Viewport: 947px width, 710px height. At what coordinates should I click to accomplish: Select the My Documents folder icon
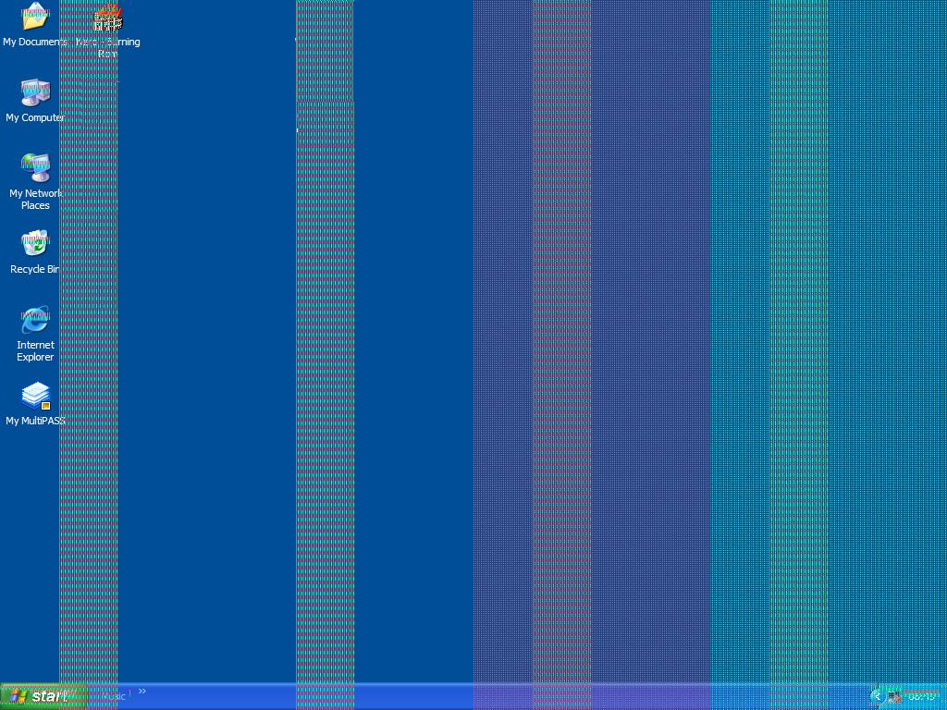pos(35,17)
